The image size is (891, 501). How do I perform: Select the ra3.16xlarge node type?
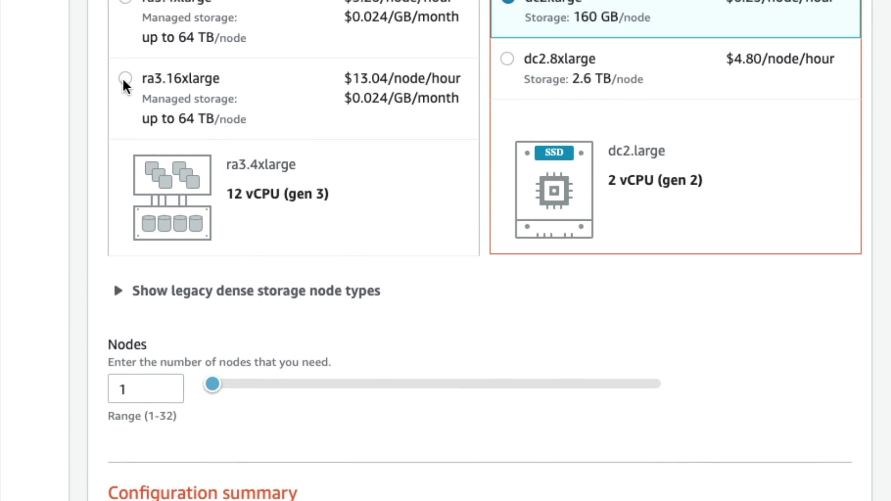tap(125, 78)
